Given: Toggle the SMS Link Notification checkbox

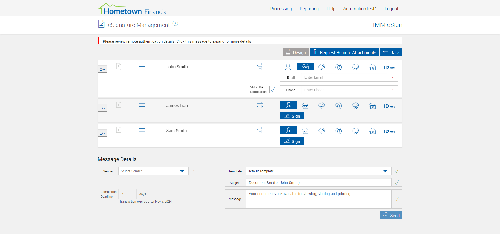Looking at the screenshot, I should (273, 90).
